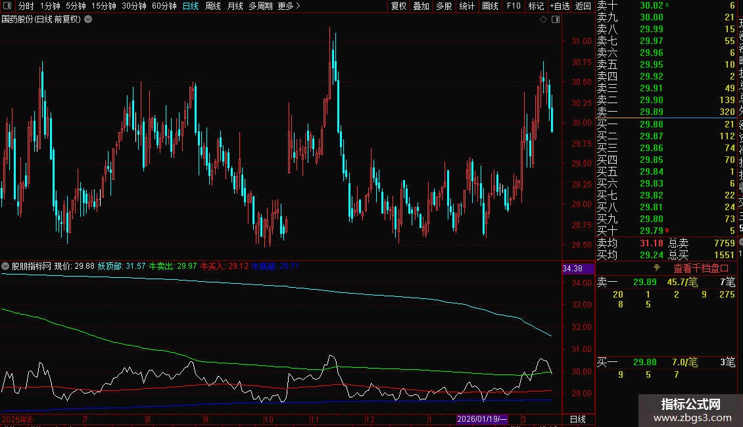Toggle the right panel icon above chart

coord(555,20)
